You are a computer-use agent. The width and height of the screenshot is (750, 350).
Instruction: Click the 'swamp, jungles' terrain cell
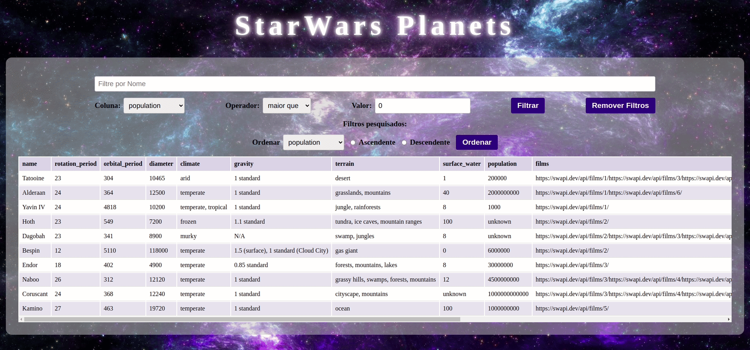tap(386, 236)
